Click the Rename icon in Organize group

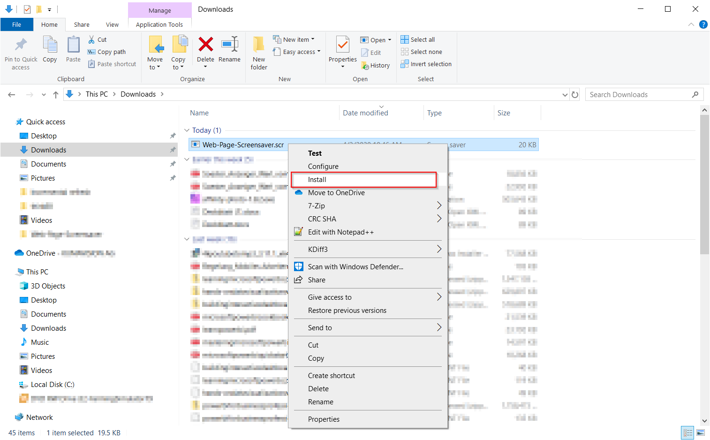[229, 44]
